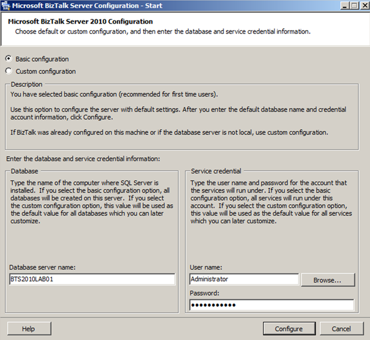Minimize the BizTalk Configuration window
Screen dimensions: 370x340
click(x=345, y=6)
